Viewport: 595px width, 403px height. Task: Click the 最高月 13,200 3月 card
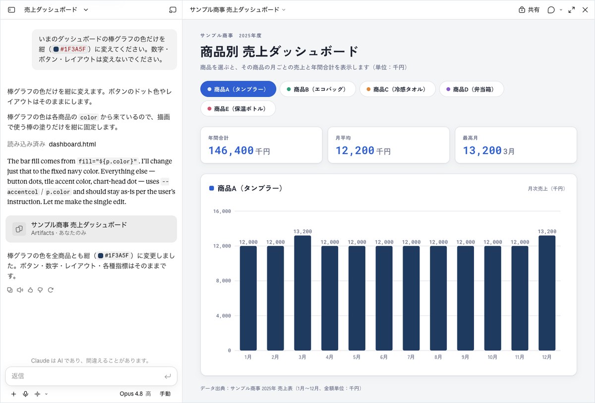pyautogui.click(x=516, y=145)
